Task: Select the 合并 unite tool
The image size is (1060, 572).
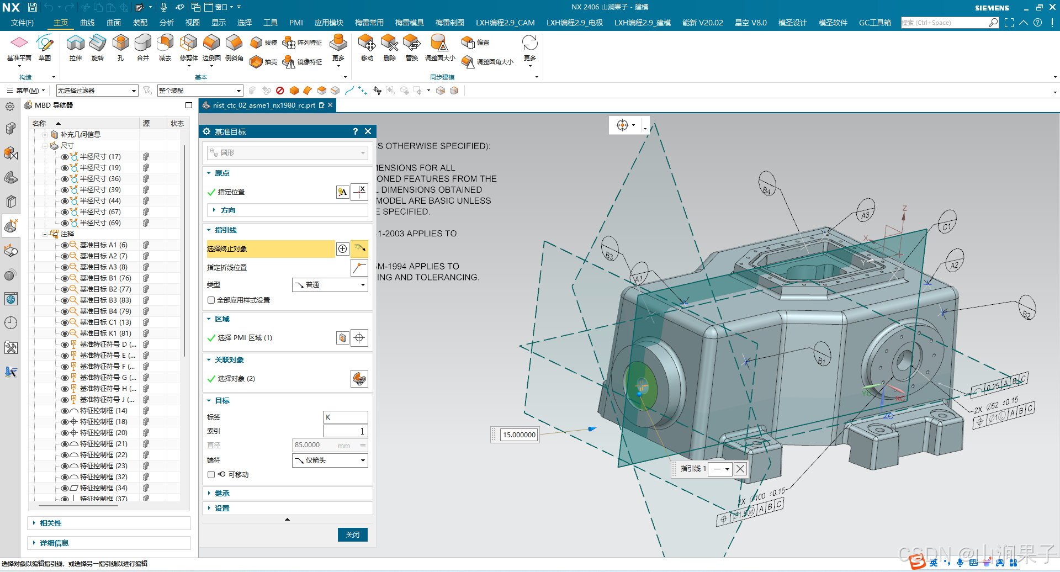Action: tap(143, 47)
